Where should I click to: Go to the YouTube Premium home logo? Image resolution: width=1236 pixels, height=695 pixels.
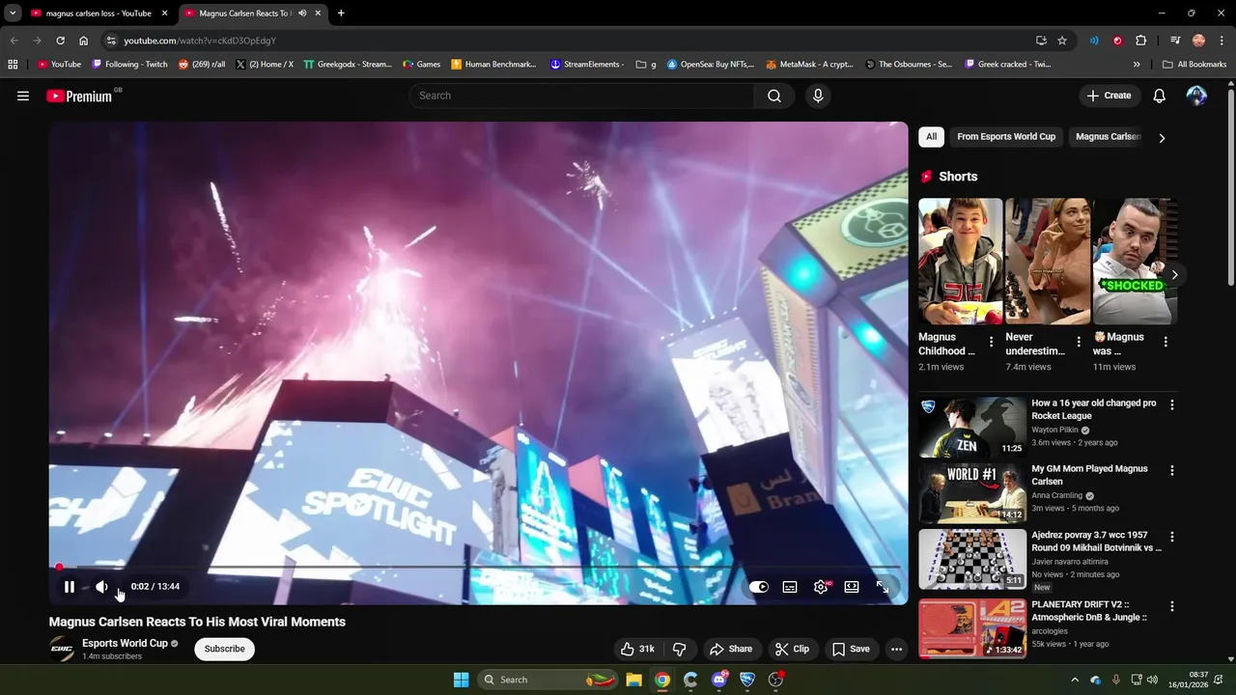click(80, 96)
